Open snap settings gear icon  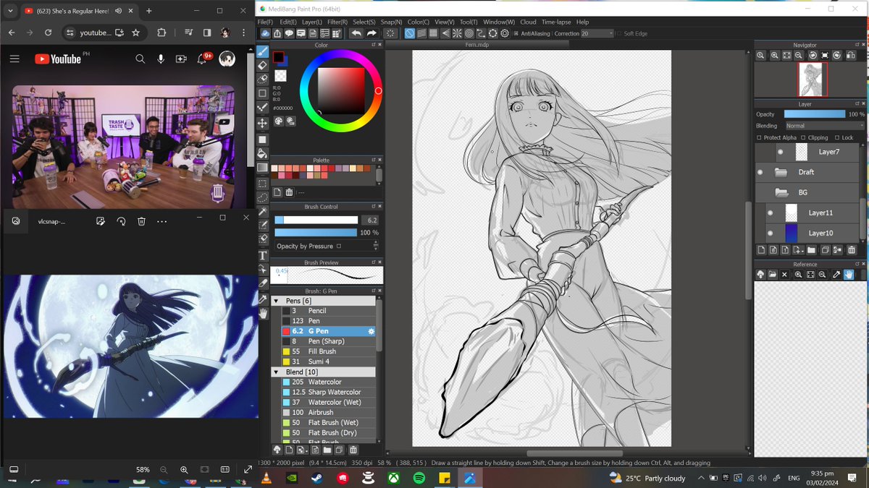(504, 33)
